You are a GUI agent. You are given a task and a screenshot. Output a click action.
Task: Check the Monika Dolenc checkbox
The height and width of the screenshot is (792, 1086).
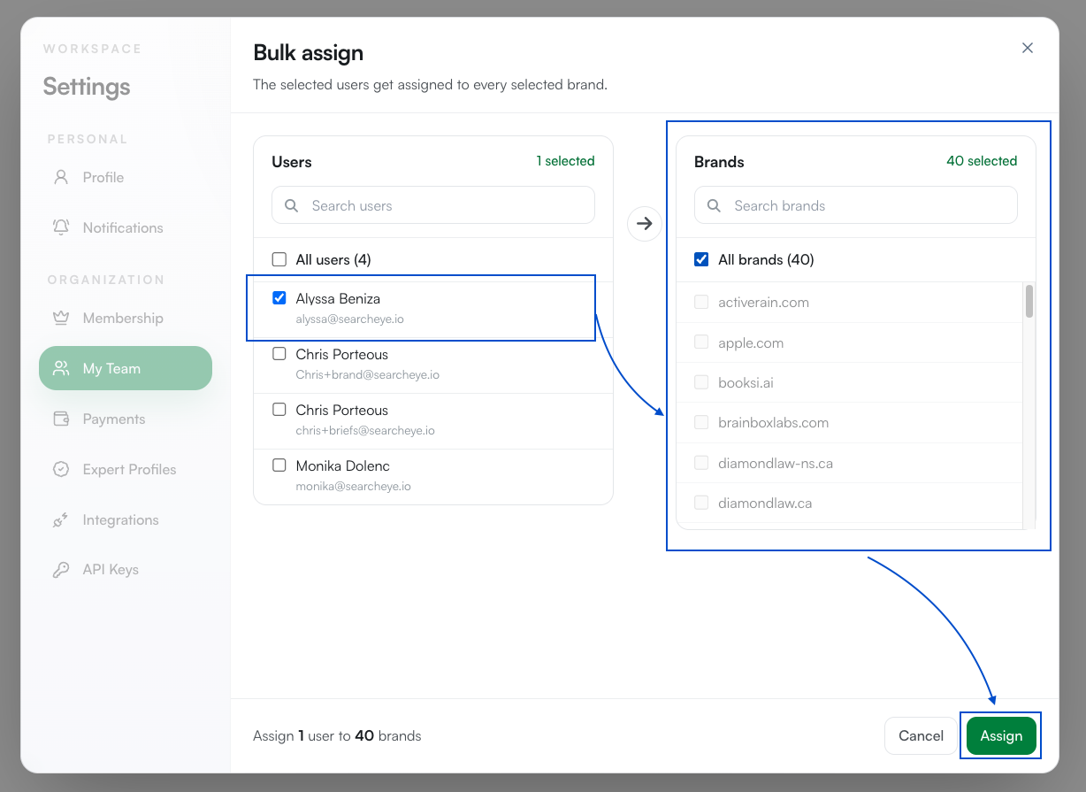279,465
